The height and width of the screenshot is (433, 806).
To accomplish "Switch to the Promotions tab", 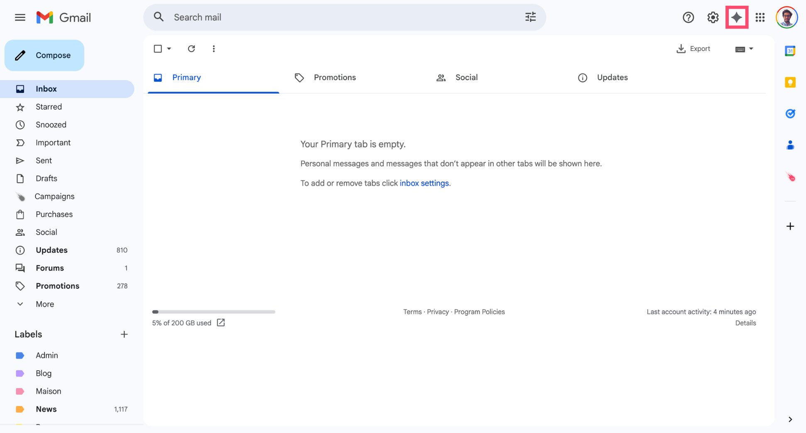I will click(335, 77).
